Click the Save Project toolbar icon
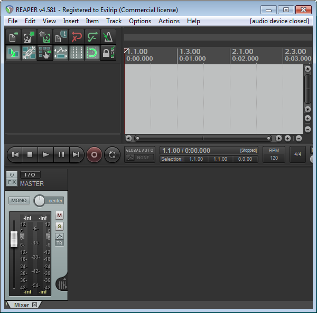 45,37
